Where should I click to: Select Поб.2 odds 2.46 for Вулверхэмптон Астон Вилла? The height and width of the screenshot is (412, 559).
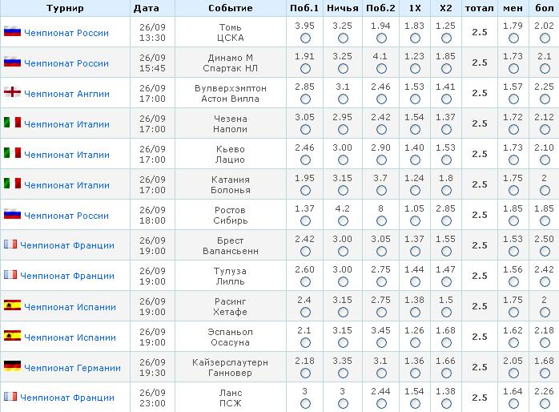pyautogui.click(x=381, y=99)
